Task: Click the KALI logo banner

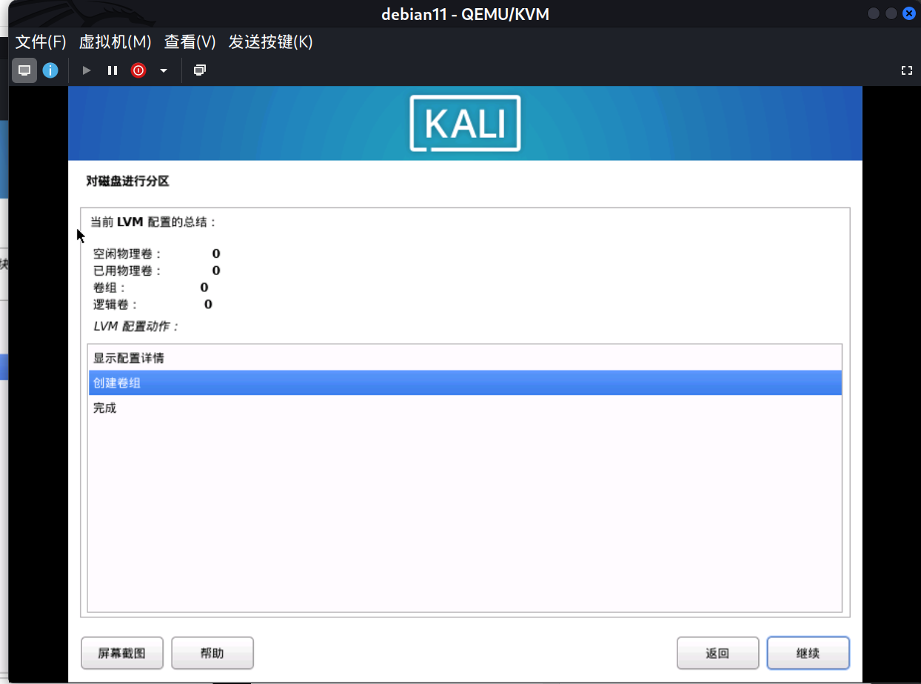Action: point(465,123)
